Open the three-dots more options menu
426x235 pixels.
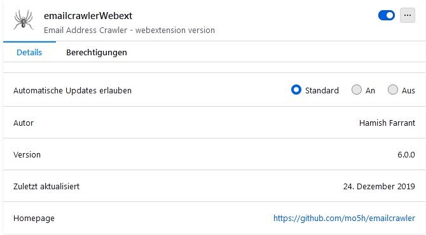[408, 15]
